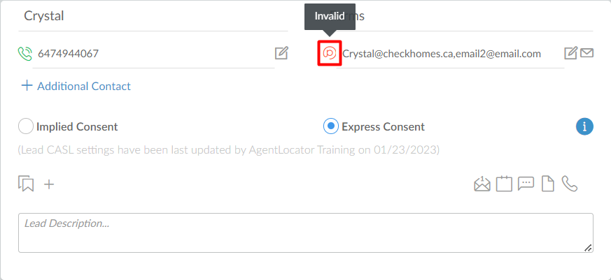
Task: Click the red invalid email status icon
Action: coord(330,53)
